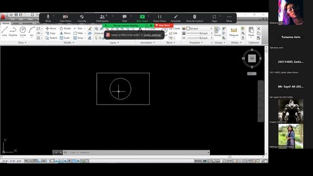
Task: Expand the Modify panel dropdown
Action: click(68, 43)
